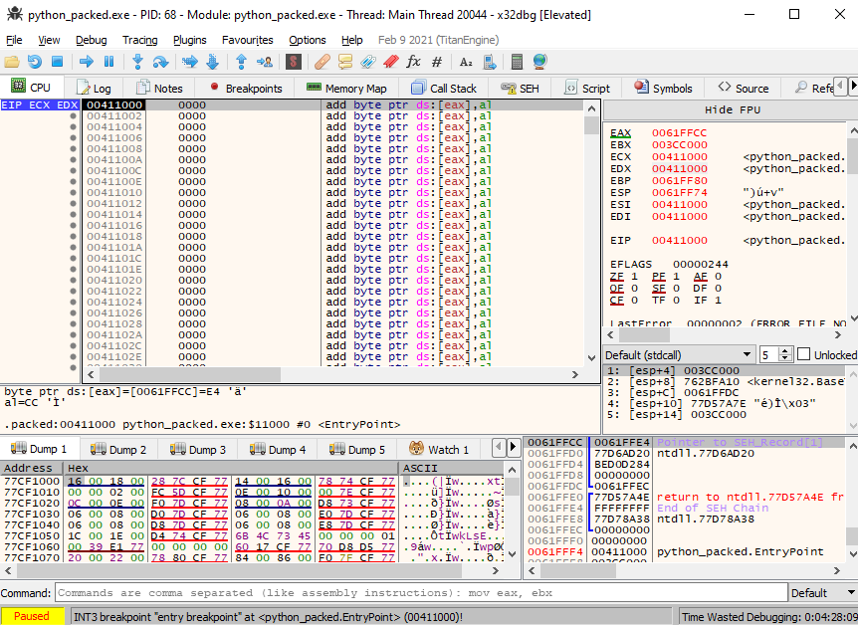Open the Plugins menu
Image resolution: width=858 pixels, height=625 pixels.
(189, 40)
